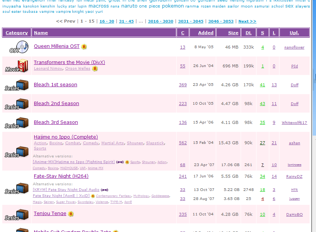Click leechers count 21 for Hajime no Ippo
Screen dimensions: 316x232
[274, 143]
